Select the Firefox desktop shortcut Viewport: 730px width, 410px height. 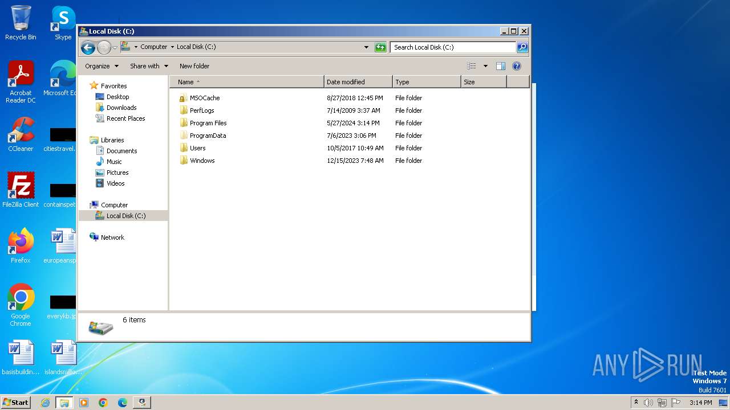click(21, 246)
